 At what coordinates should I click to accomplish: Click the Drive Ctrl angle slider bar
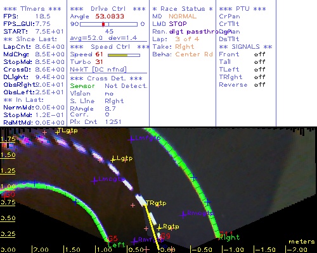(x=108, y=24)
